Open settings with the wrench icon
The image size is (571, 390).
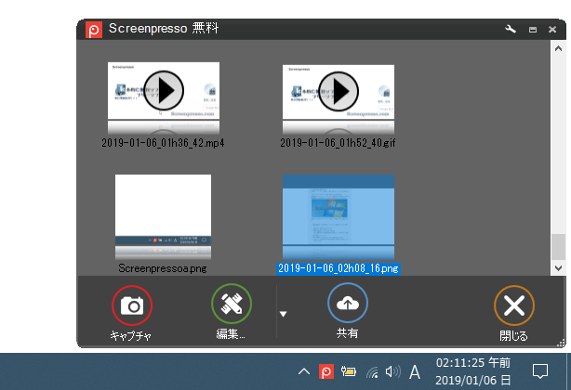[x=511, y=29]
